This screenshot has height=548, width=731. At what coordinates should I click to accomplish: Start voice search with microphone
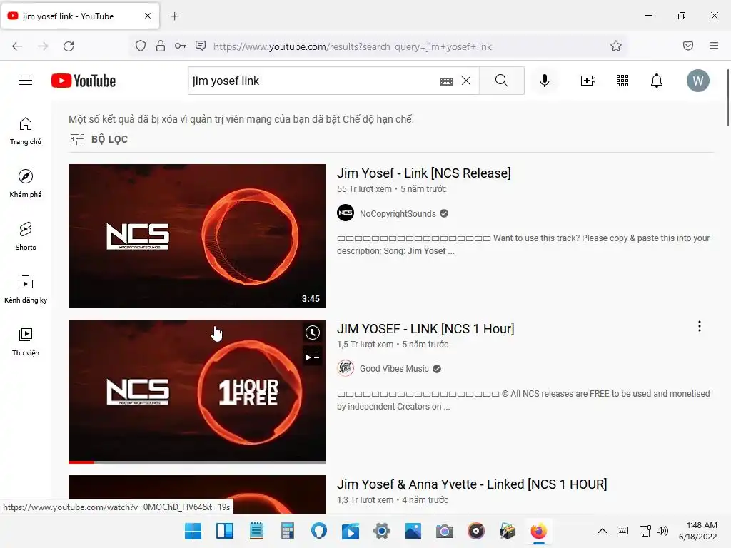click(x=544, y=81)
